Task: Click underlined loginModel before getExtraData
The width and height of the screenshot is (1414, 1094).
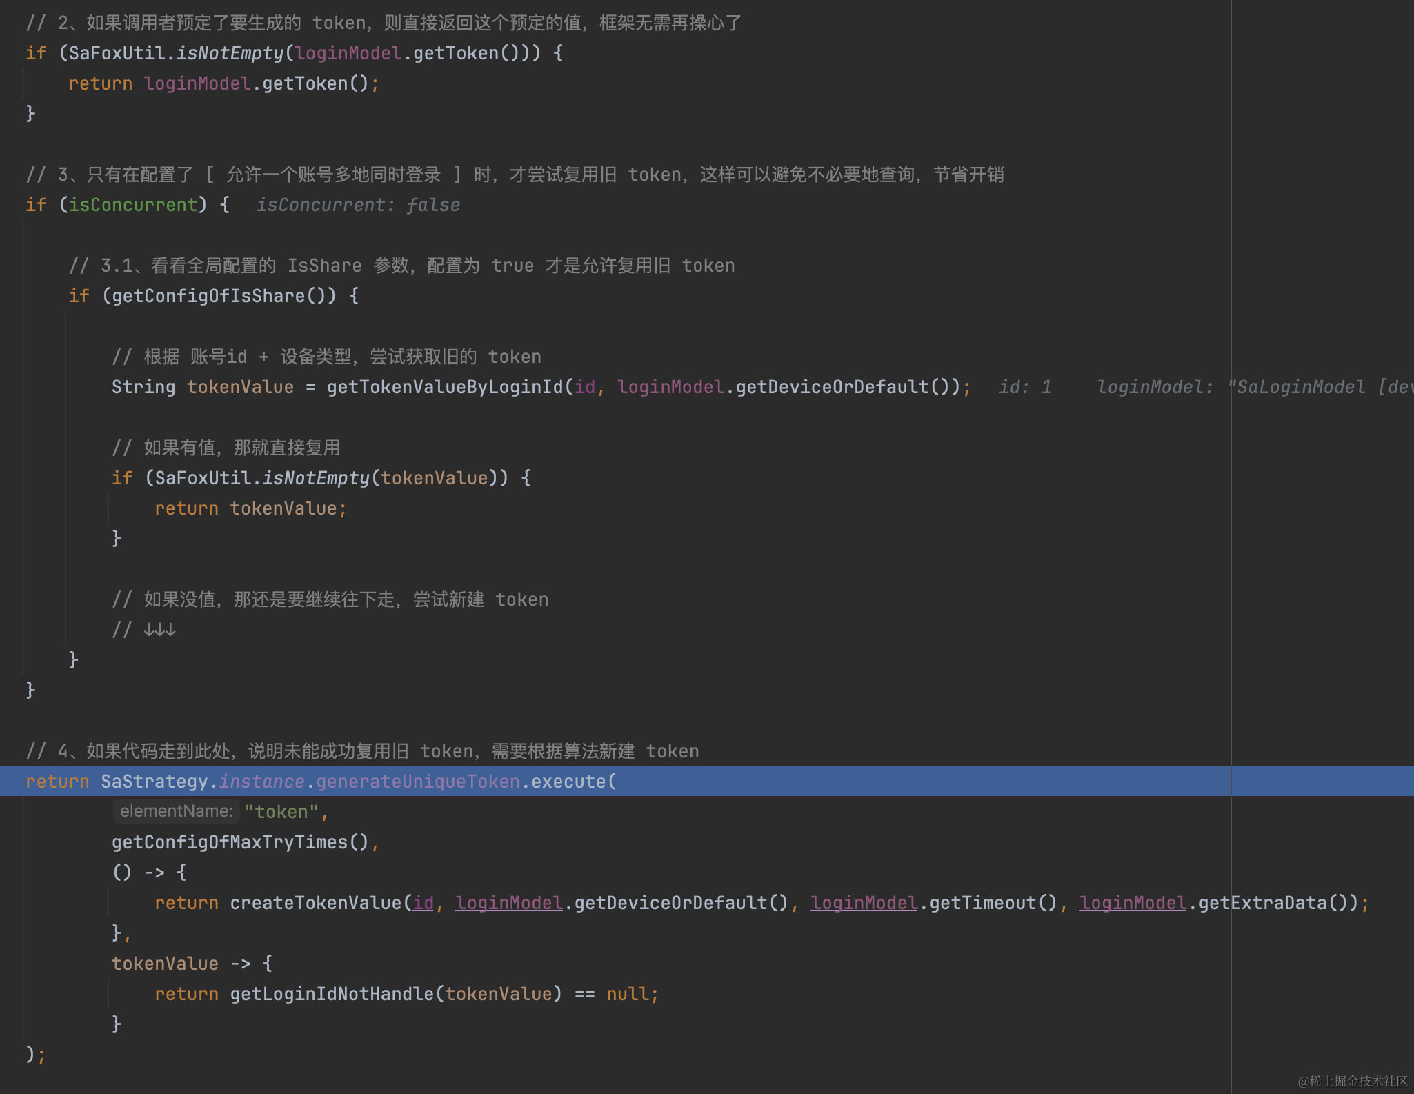Action: coord(1132,902)
